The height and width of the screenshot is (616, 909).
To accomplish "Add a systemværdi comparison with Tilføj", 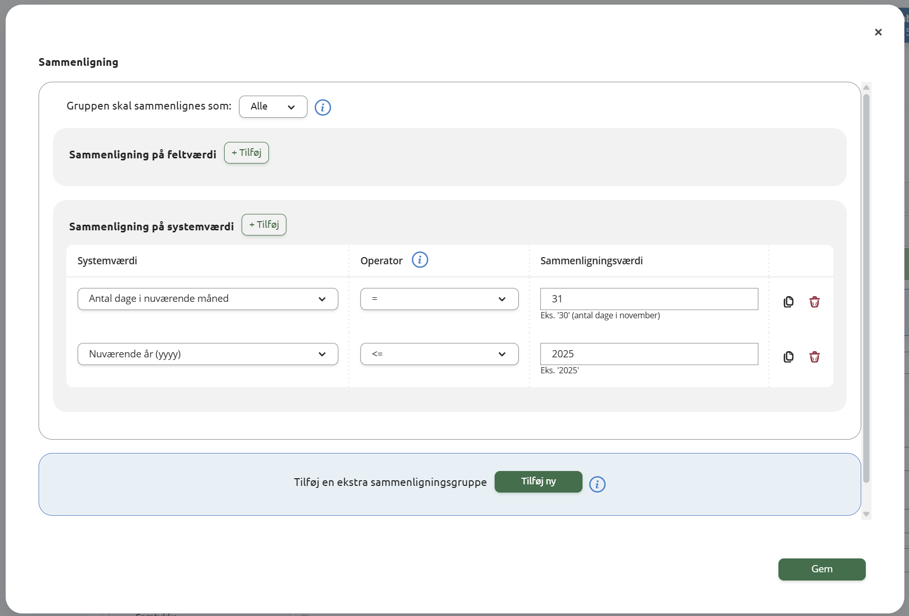I will tap(264, 225).
